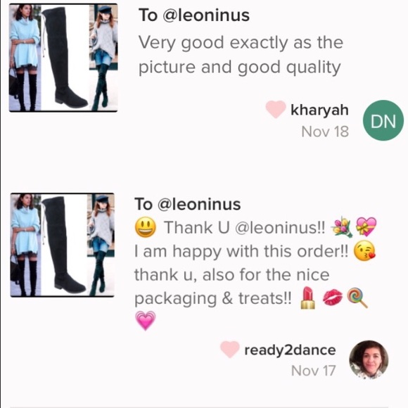
Task: Open ready2dance's profile photo avatar
Action: (369, 360)
